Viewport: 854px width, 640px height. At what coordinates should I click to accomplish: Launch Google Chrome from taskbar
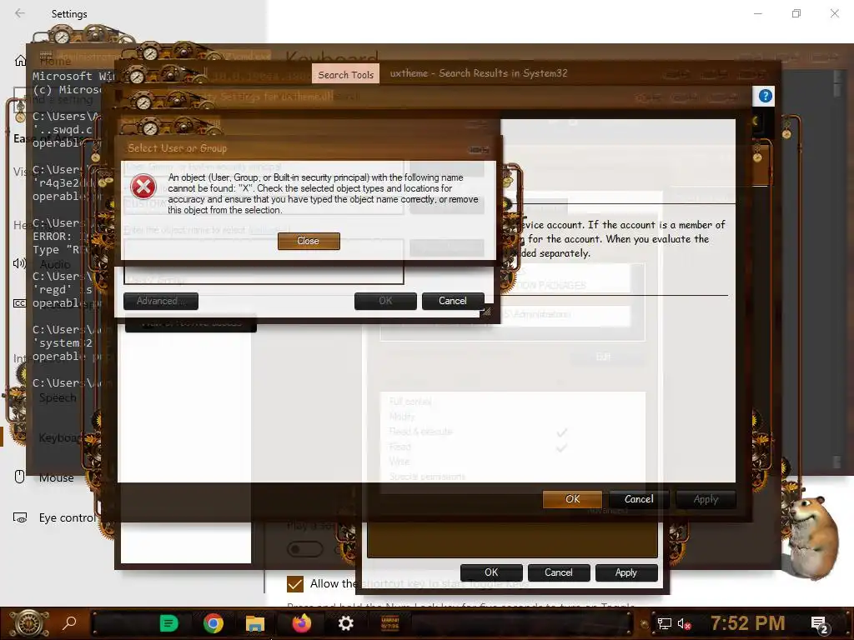pos(213,623)
